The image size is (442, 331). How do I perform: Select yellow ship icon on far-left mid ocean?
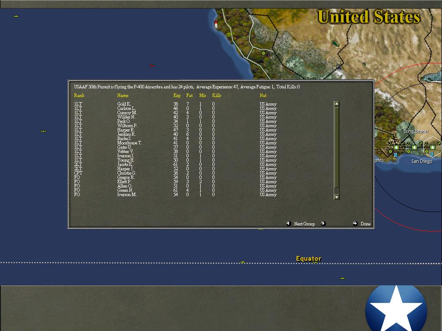[43, 131]
